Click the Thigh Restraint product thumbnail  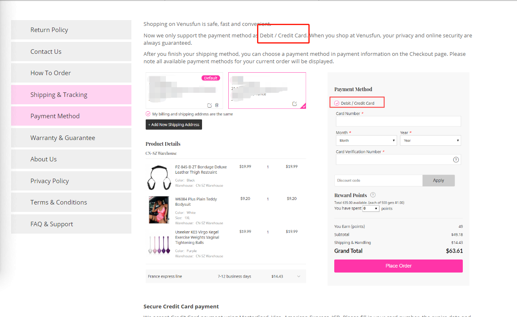(159, 177)
